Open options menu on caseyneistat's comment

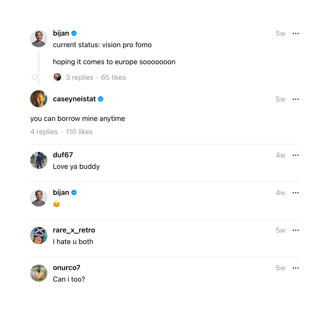[296, 99]
